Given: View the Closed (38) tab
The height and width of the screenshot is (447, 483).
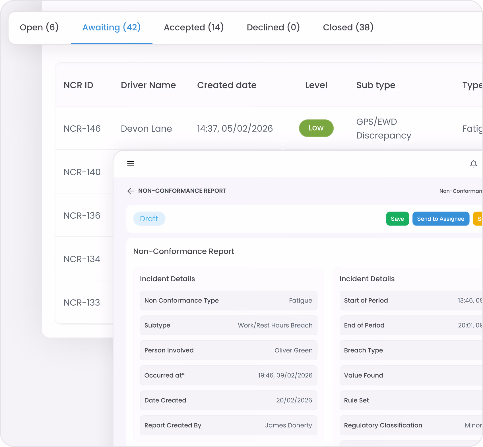Looking at the screenshot, I should click(348, 27).
